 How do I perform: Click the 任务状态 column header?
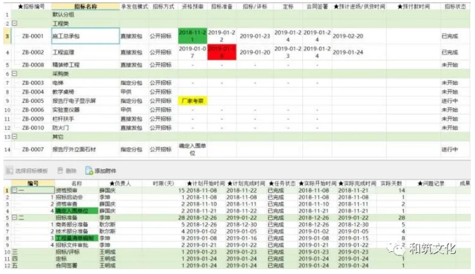[282, 184]
